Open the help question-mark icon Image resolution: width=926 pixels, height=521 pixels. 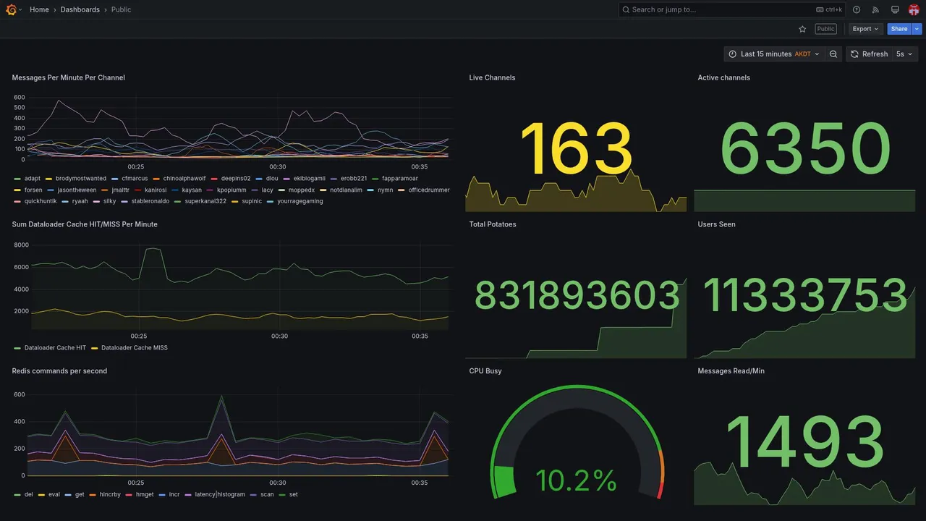(x=857, y=9)
